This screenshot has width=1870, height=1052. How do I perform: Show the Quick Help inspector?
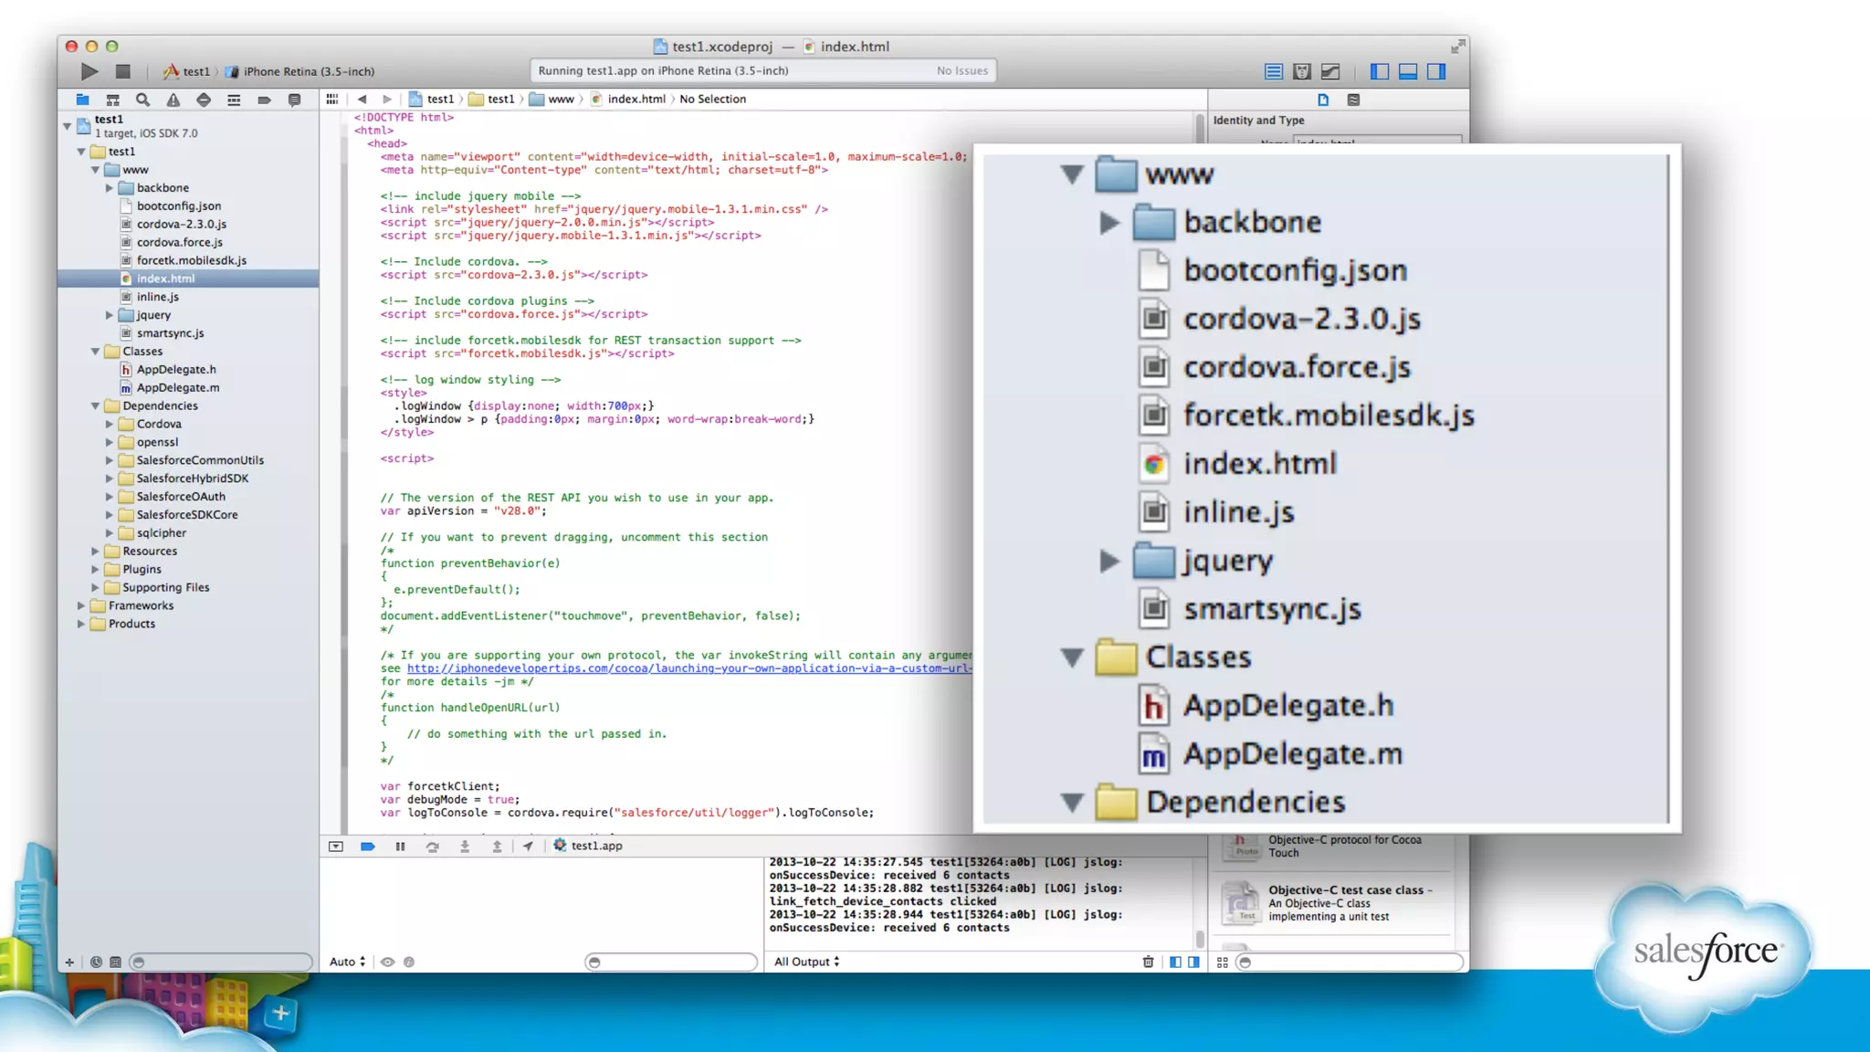1353,100
